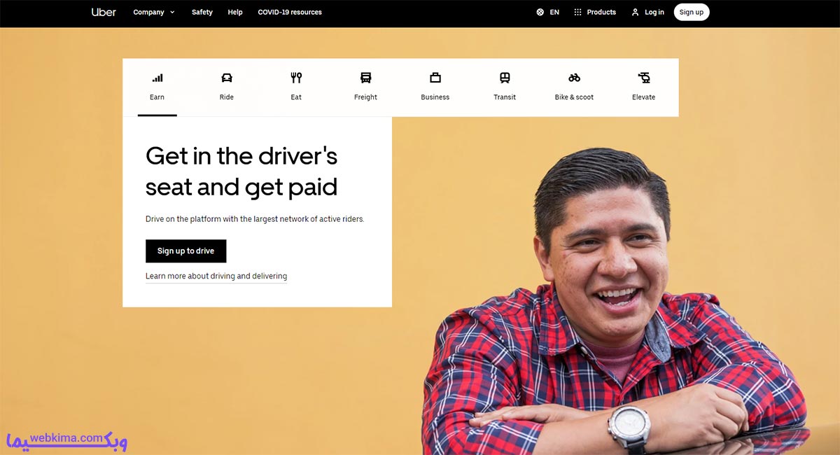Open the Products menu label
Image resolution: width=840 pixels, height=455 pixels.
point(601,13)
